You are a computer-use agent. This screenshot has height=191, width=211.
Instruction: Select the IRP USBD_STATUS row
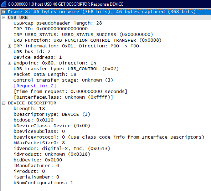point(83,35)
